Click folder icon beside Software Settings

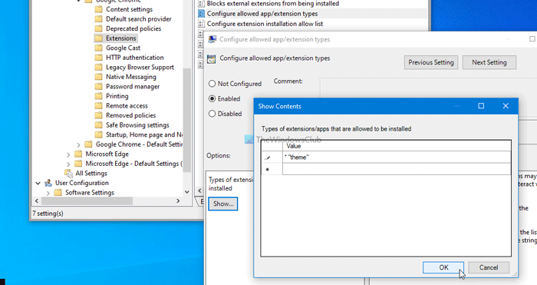[x=58, y=192]
